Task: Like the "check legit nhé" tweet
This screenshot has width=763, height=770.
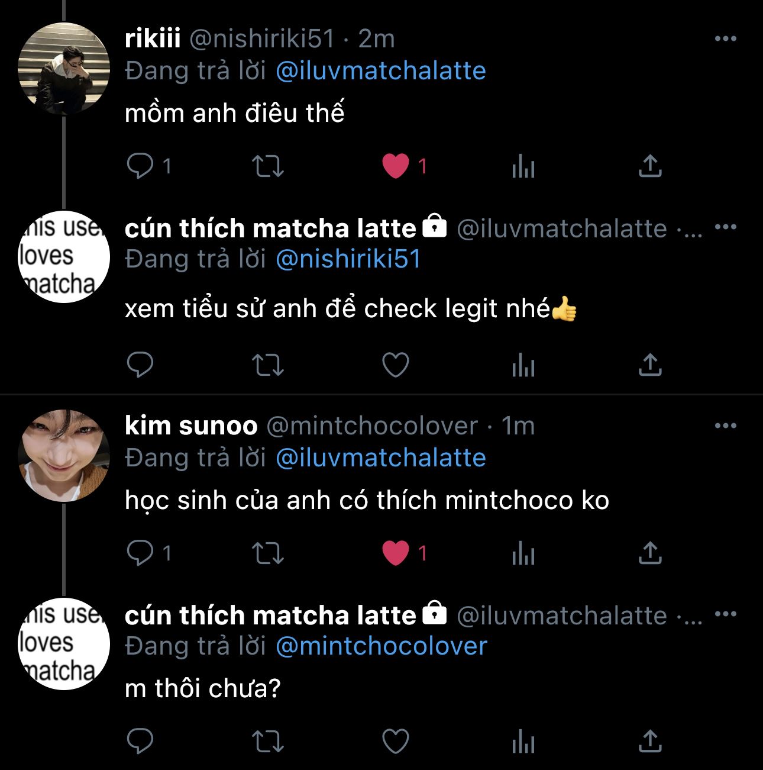Action: 396,365
